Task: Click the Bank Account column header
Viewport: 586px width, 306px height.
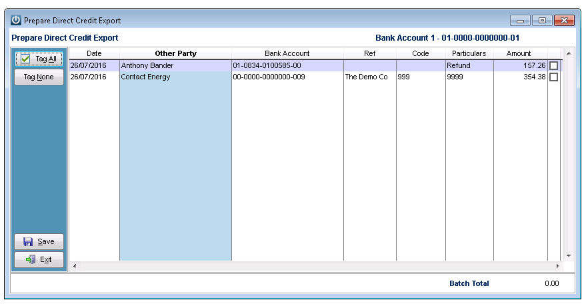Action: coord(287,53)
